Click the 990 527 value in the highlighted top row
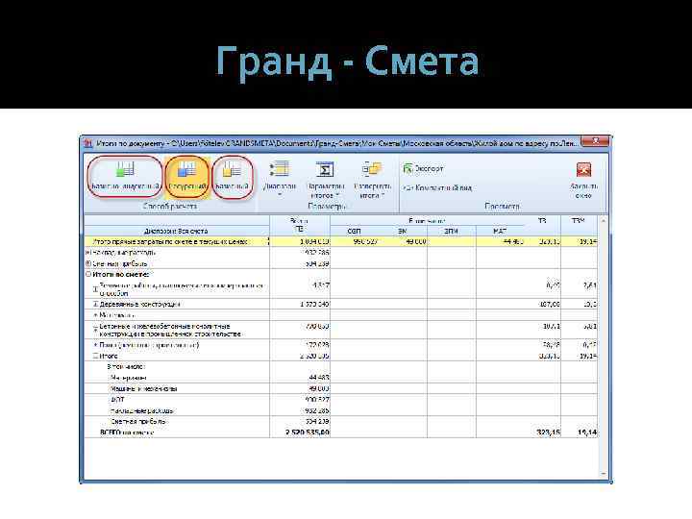Screen dimensions: 692x519 [x=365, y=241]
